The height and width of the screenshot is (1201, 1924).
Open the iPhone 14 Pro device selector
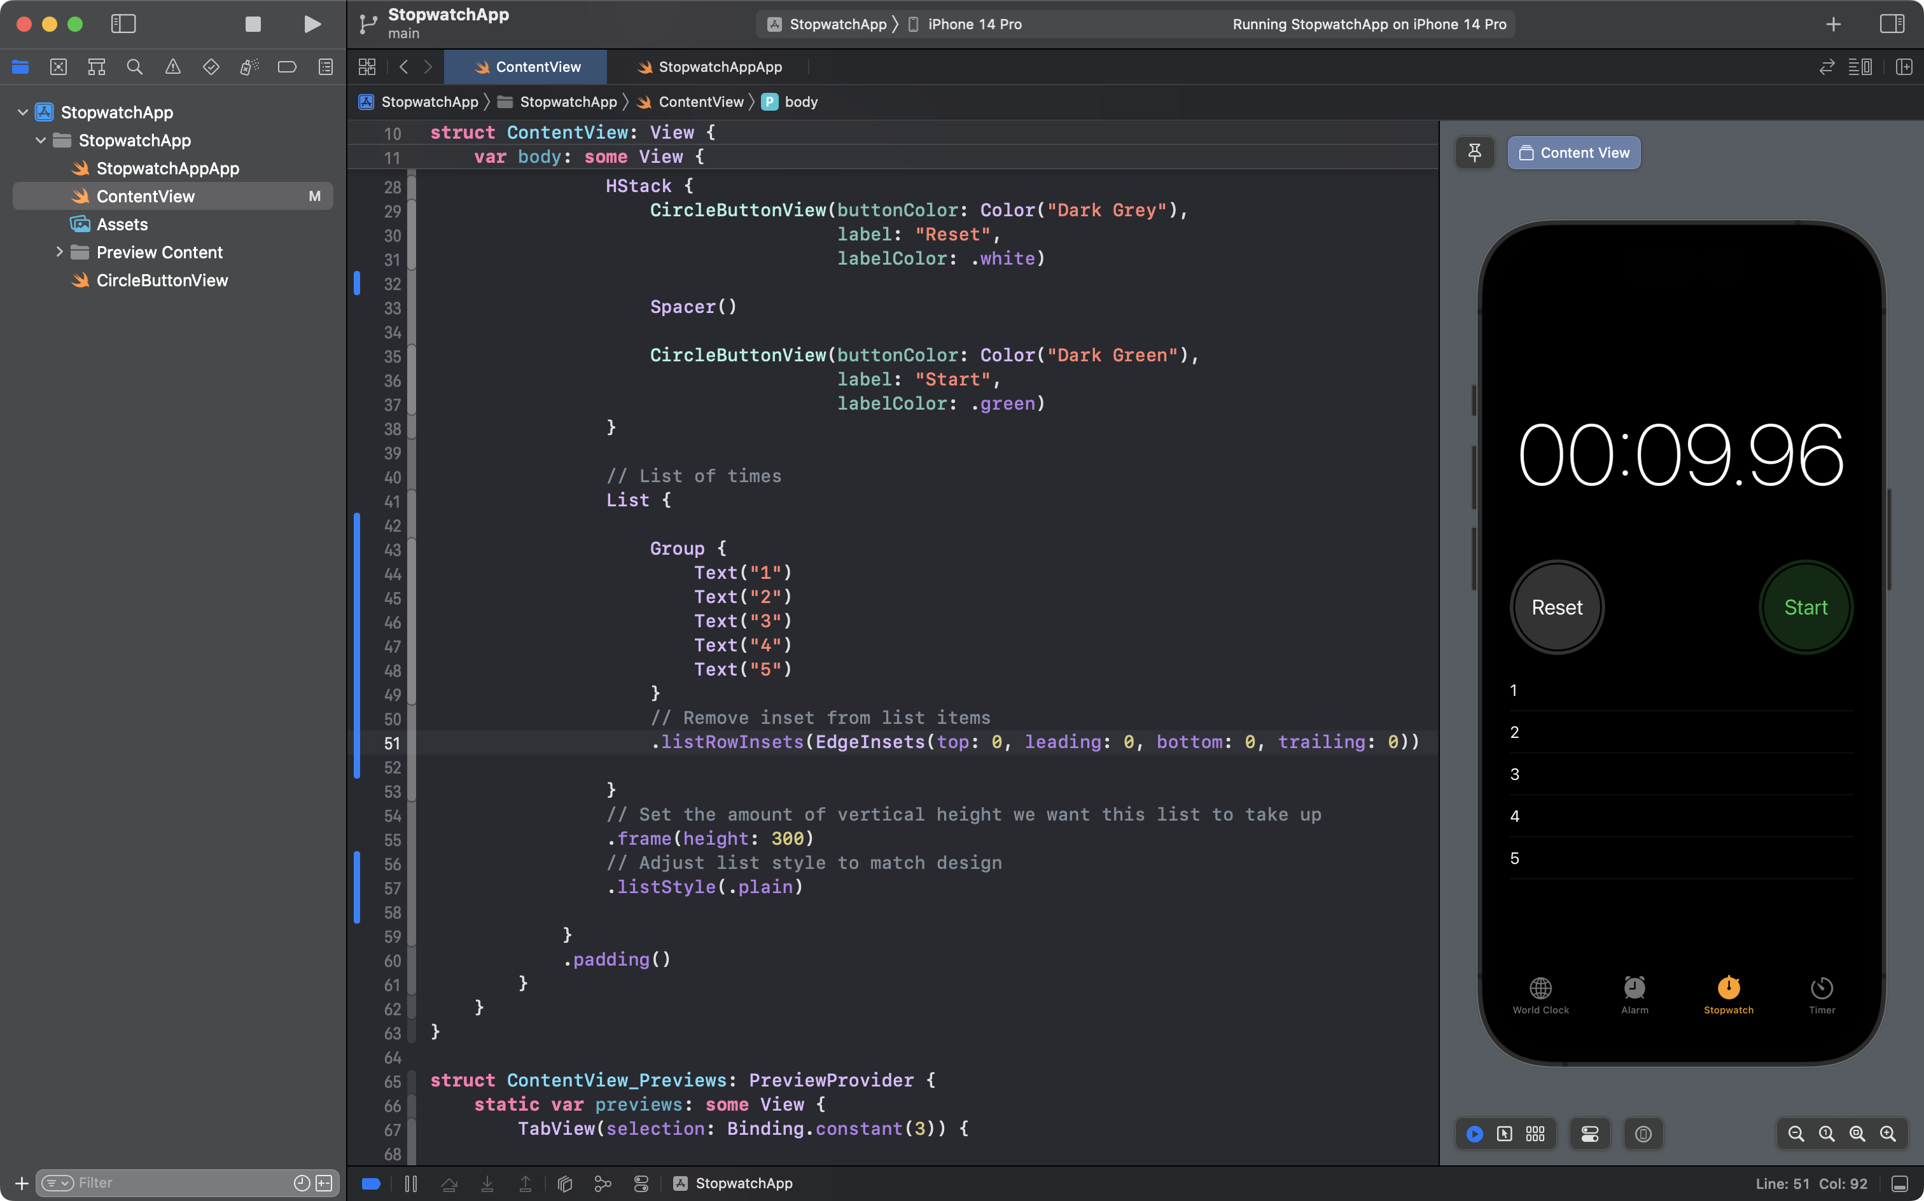pos(974,24)
